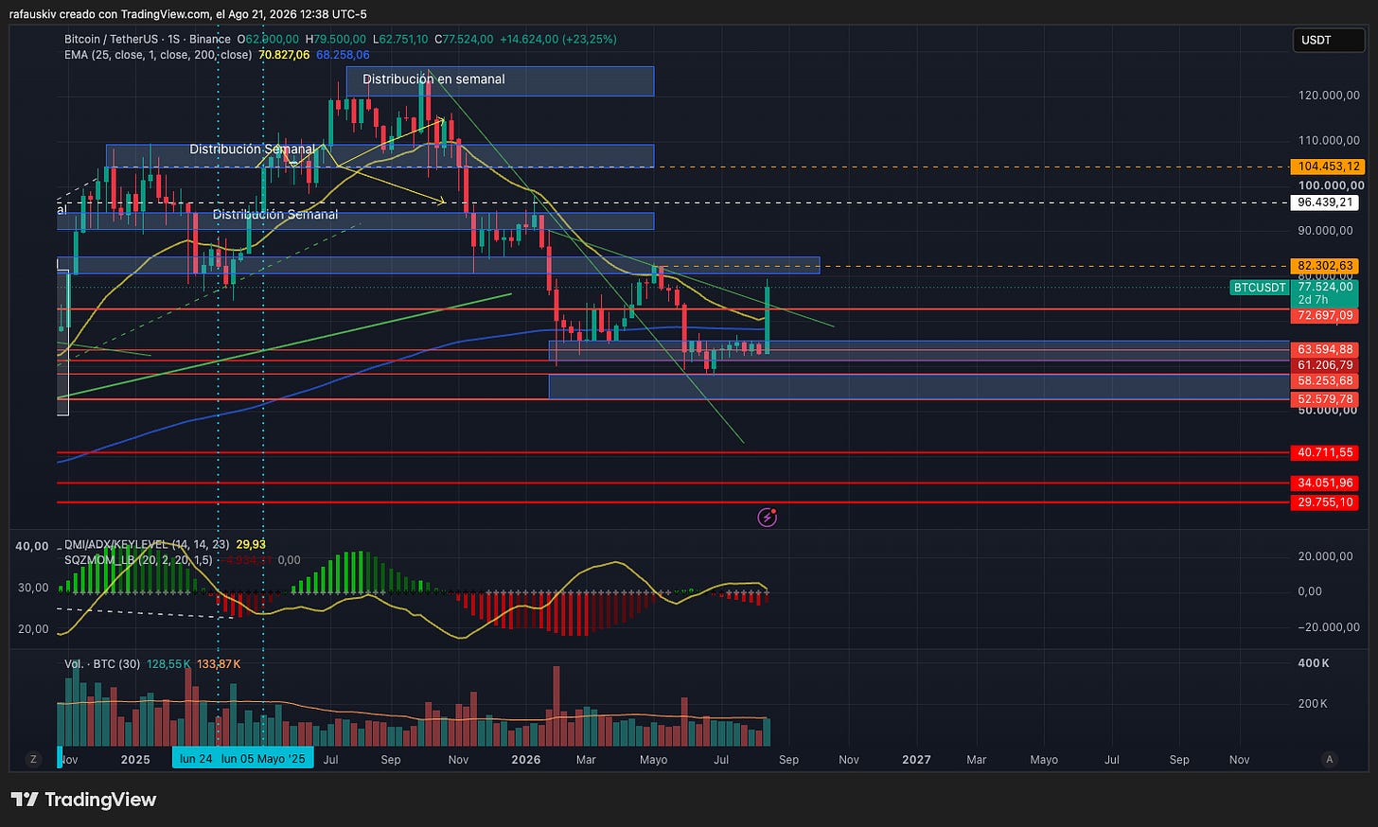Viewport: 1378px width, 827px height.
Task: Click the 110.000,00 price axis tick
Action: point(1331,141)
